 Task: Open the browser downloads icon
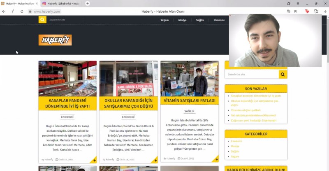pyautogui.click(x=324, y=11)
